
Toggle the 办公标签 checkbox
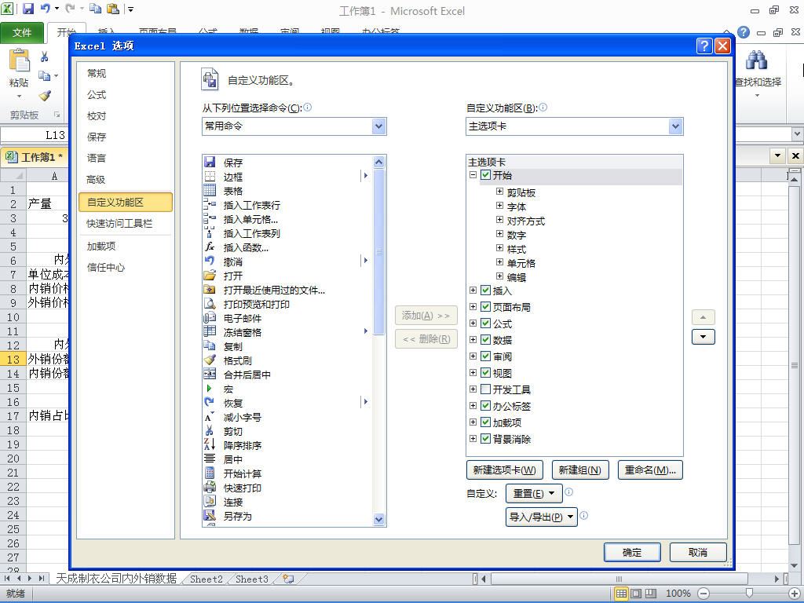click(x=485, y=406)
